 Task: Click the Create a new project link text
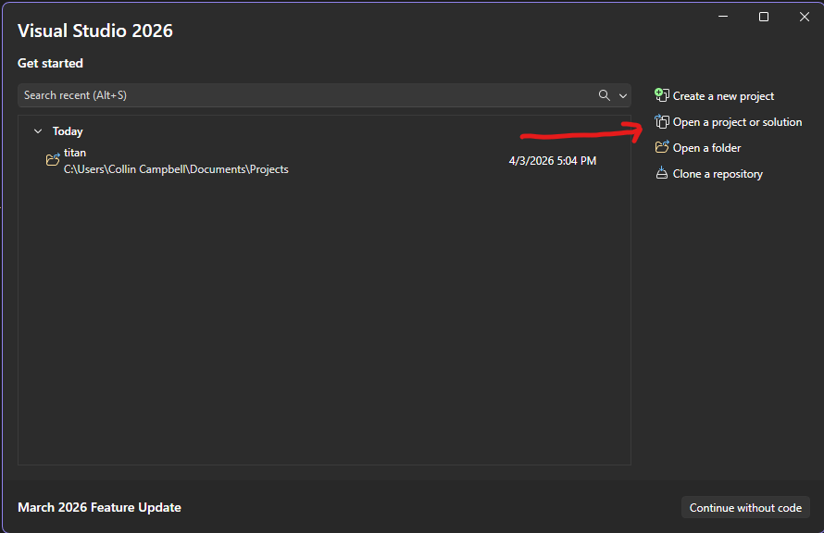click(x=723, y=95)
